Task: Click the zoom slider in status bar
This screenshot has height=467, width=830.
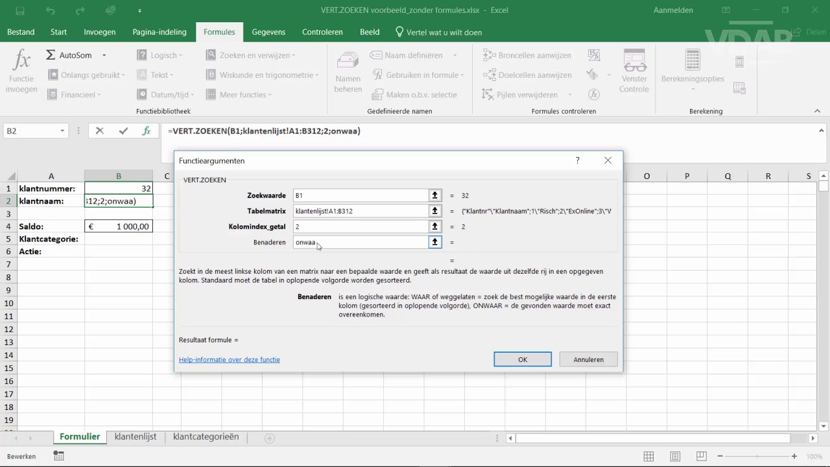Action: tap(757, 457)
